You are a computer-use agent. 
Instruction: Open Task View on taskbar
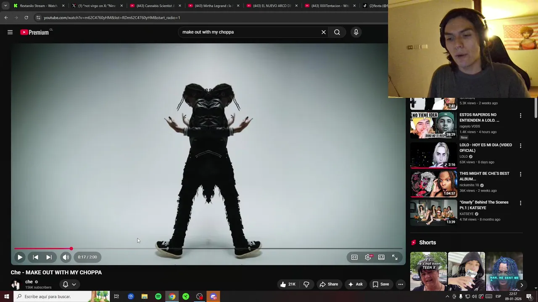[116, 297]
